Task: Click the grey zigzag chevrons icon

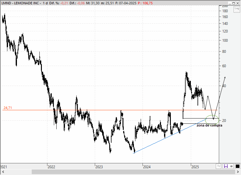Action: [219, 166]
